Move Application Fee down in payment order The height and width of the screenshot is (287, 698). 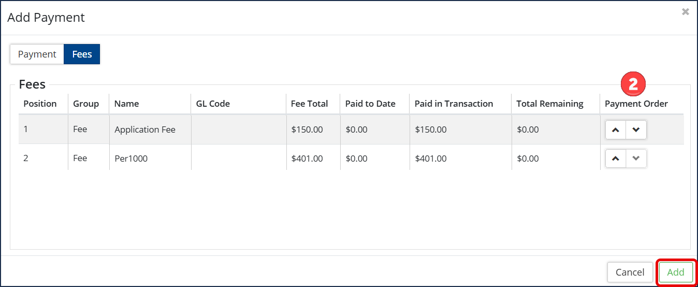coord(636,130)
